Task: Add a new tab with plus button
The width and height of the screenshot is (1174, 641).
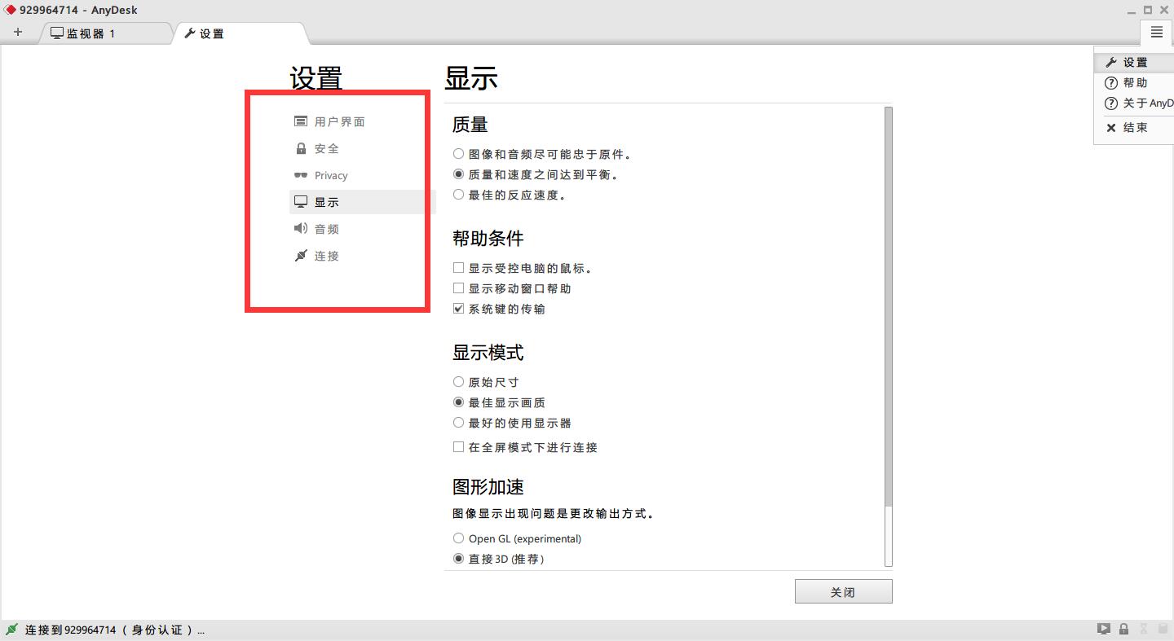Action: pos(18,33)
